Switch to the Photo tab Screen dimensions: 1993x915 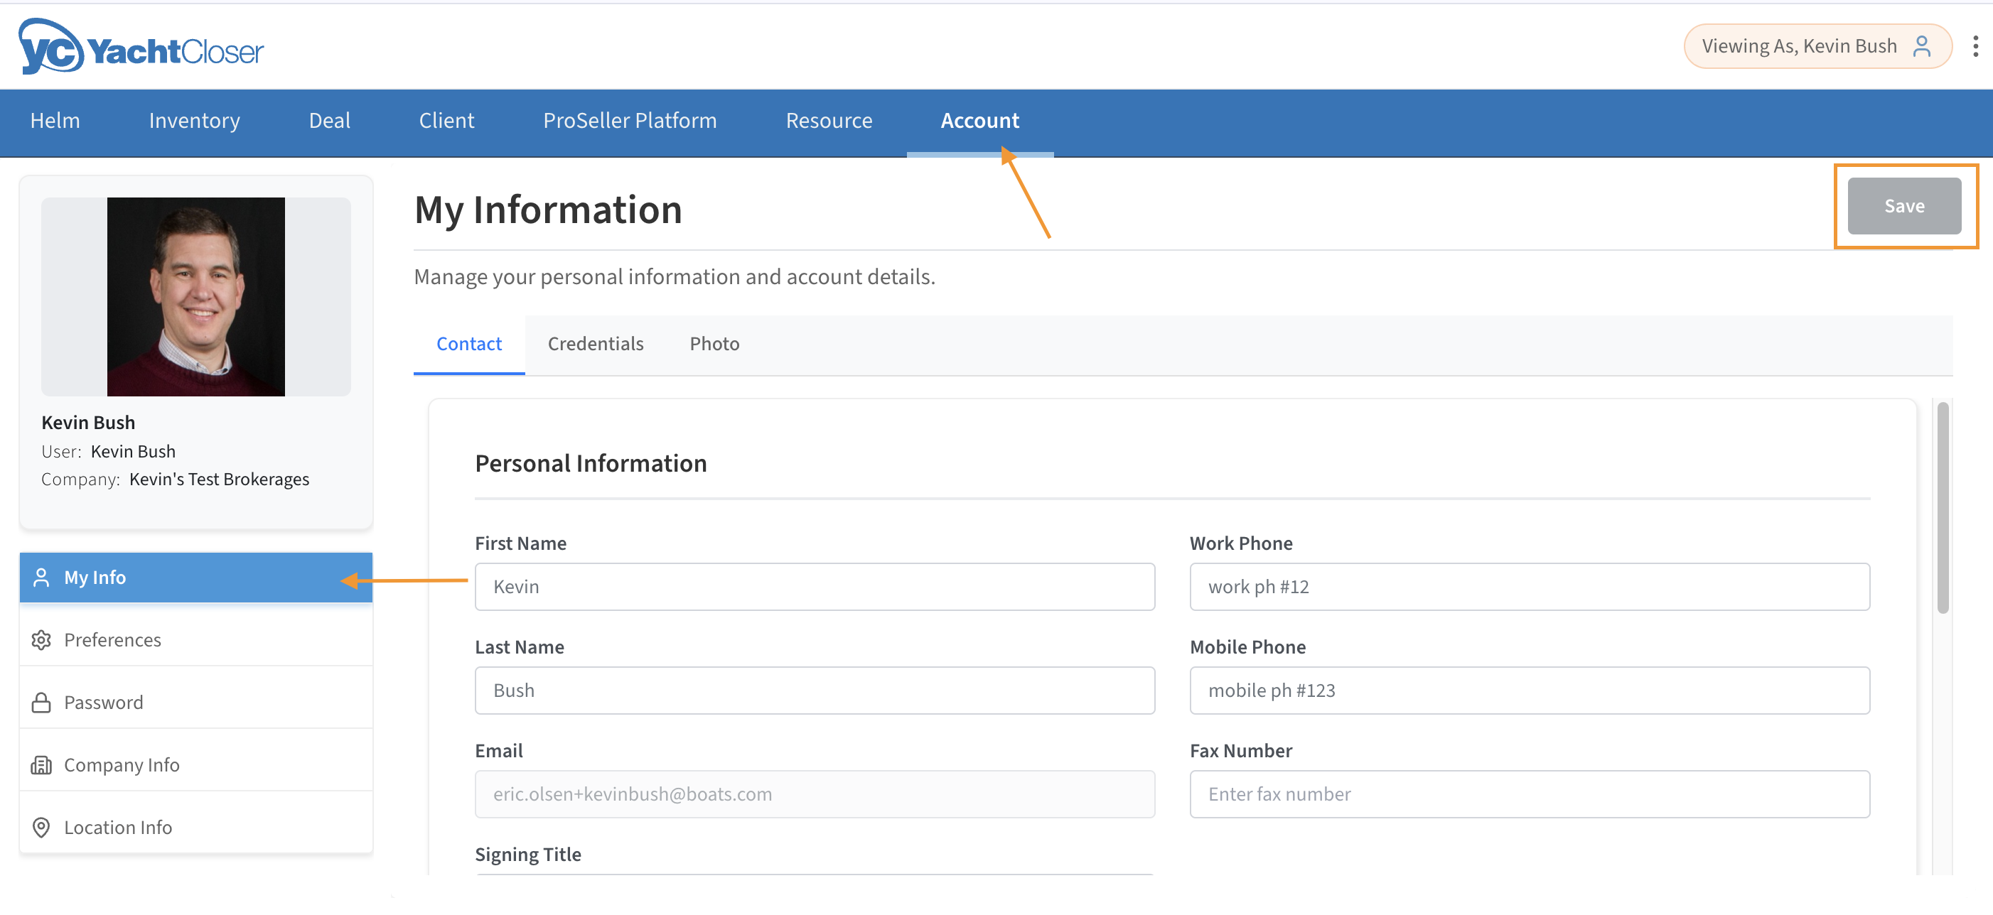point(714,343)
